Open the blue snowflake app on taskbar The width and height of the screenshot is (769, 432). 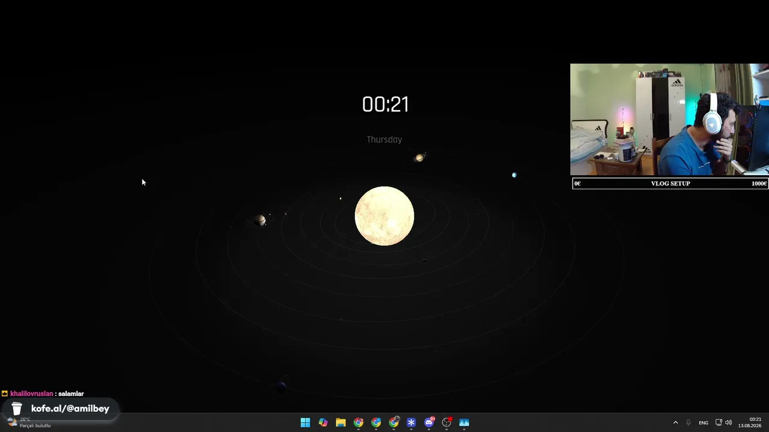pyautogui.click(x=411, y=422)
